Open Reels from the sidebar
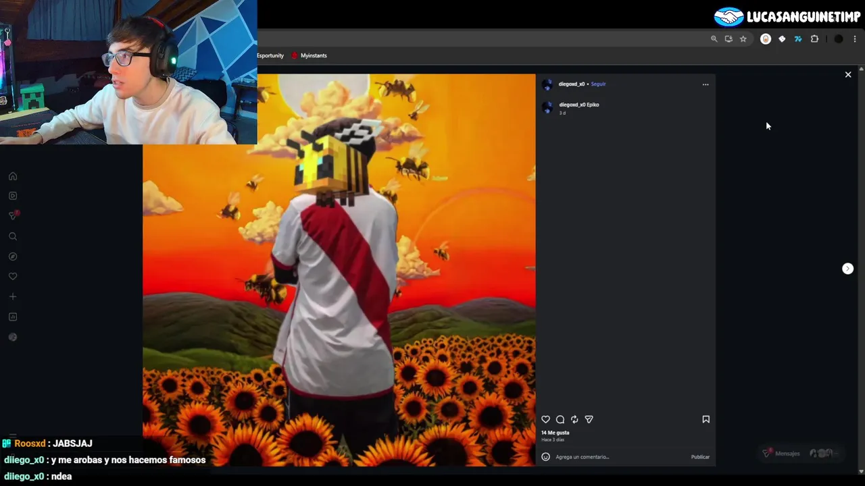The width and height of the screenshot is (865, 486). 13,196
